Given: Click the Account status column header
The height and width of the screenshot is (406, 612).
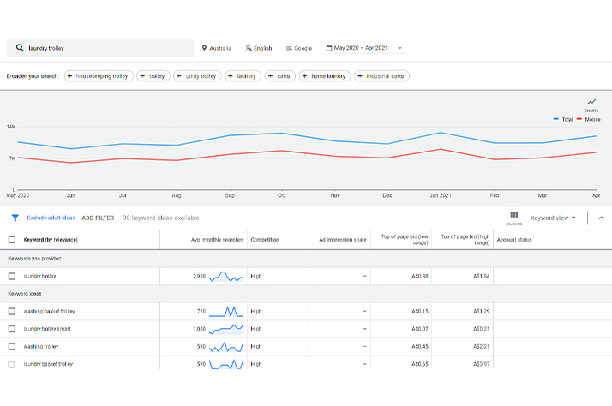Looking at the screenshot, I should coord(514,240).
